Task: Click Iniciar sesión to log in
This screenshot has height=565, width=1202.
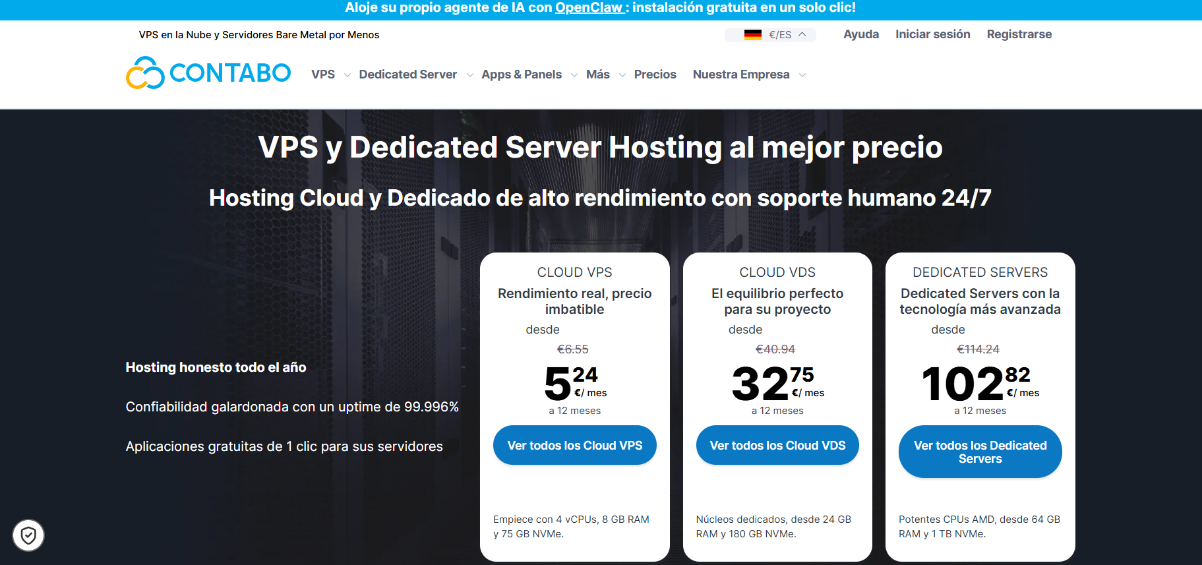Action: (933, 34)
